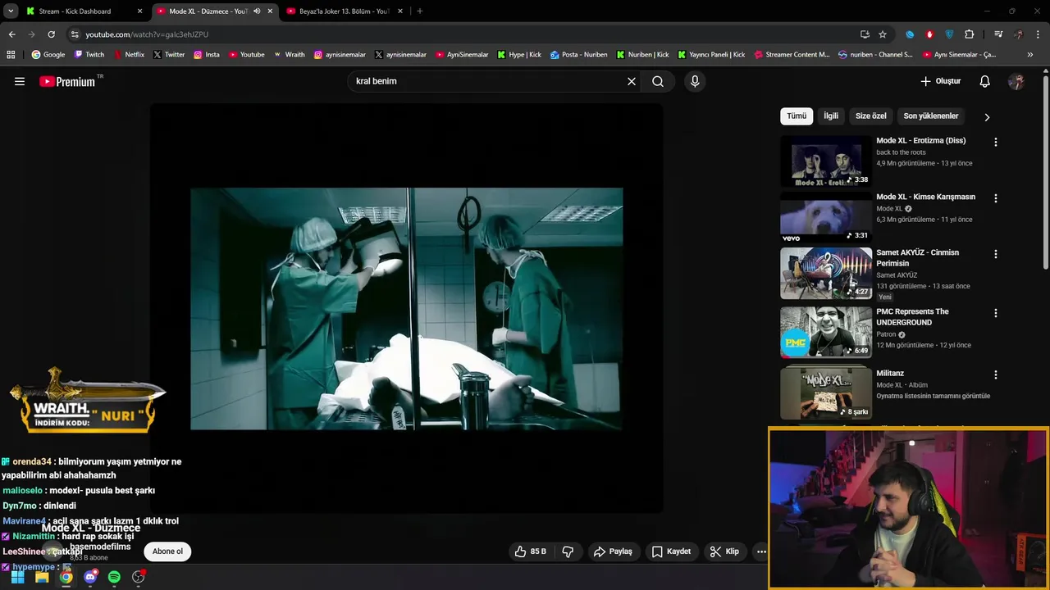Open the Militanz playlist thumbnail
The width and height of the screenshot is (1050, 590).
(826, 393)
